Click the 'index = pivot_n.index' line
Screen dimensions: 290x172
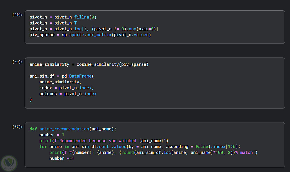[x=67, y=88]
